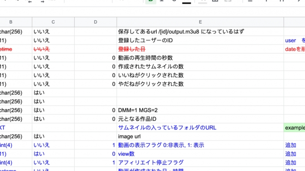Image resolution: width=305 pixels, height=171 pixels.
Task: Click the 0 value beside 元となる作品ID
Action: [x=96, y=119]
